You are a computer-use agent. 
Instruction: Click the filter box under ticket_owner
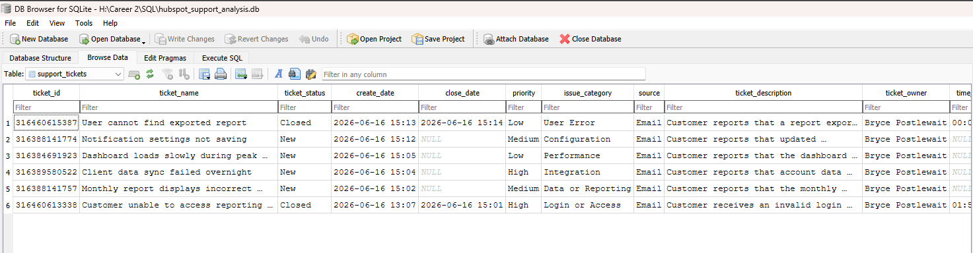(x=906, y=107)
